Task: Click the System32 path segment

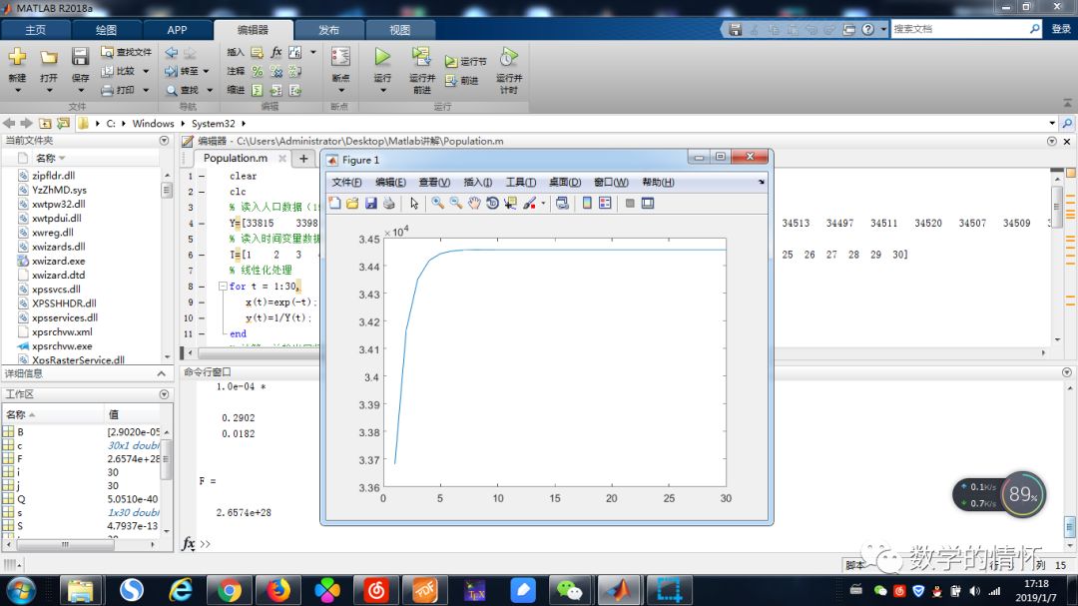Action: tap(214, 123)
